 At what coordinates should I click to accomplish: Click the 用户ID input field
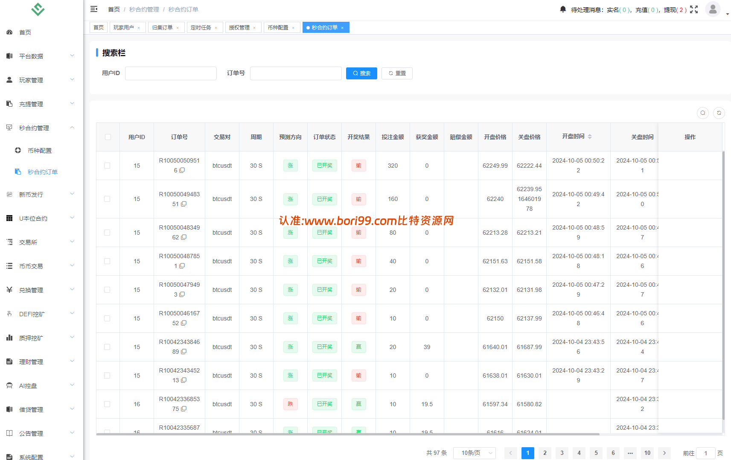pyautogui.click(x=171, y=73)
